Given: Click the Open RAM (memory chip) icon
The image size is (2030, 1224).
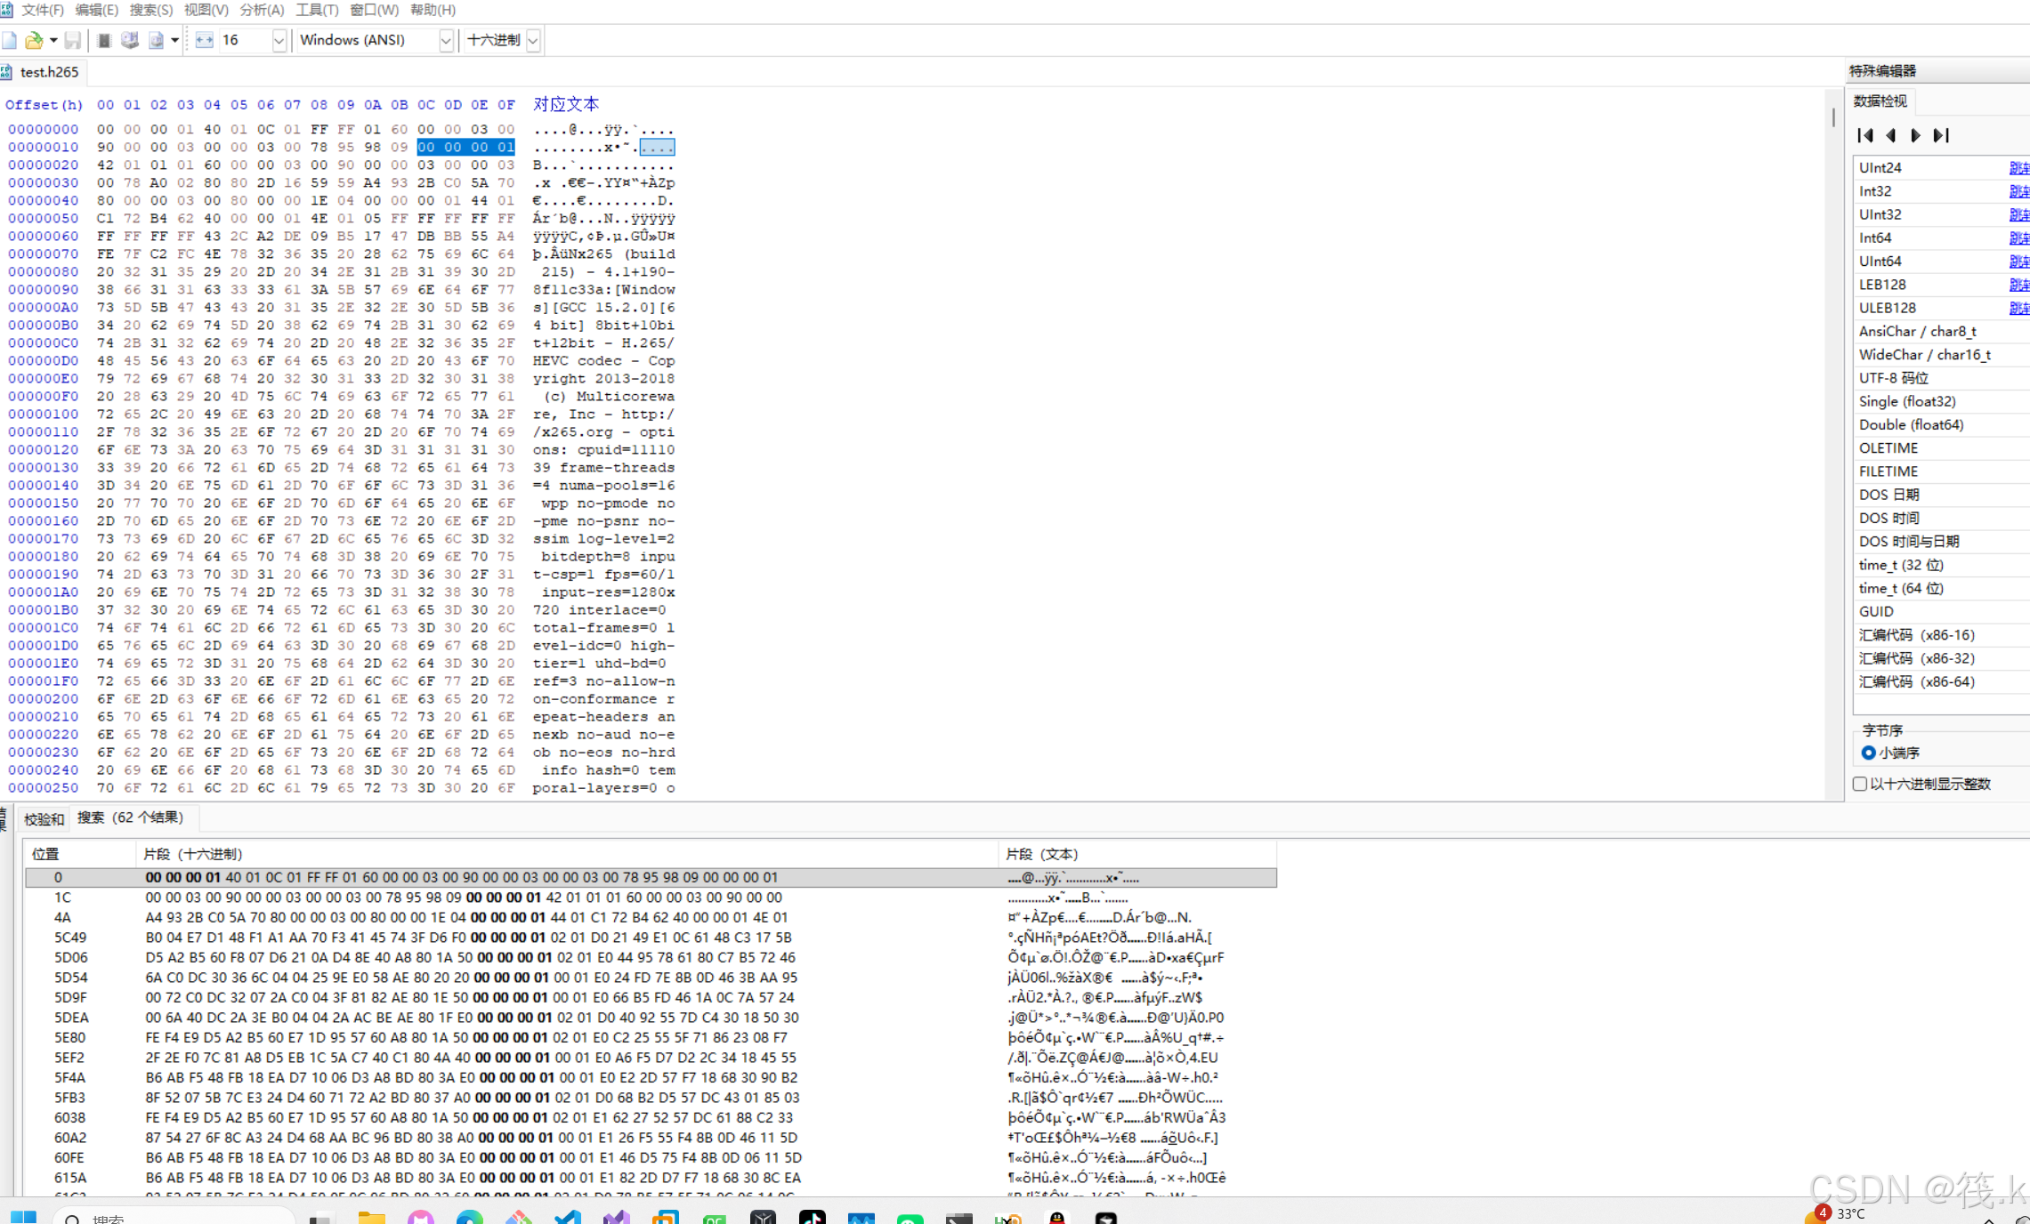Looking at the screenshot, I should pyautogui.click(x=104, y=40).
